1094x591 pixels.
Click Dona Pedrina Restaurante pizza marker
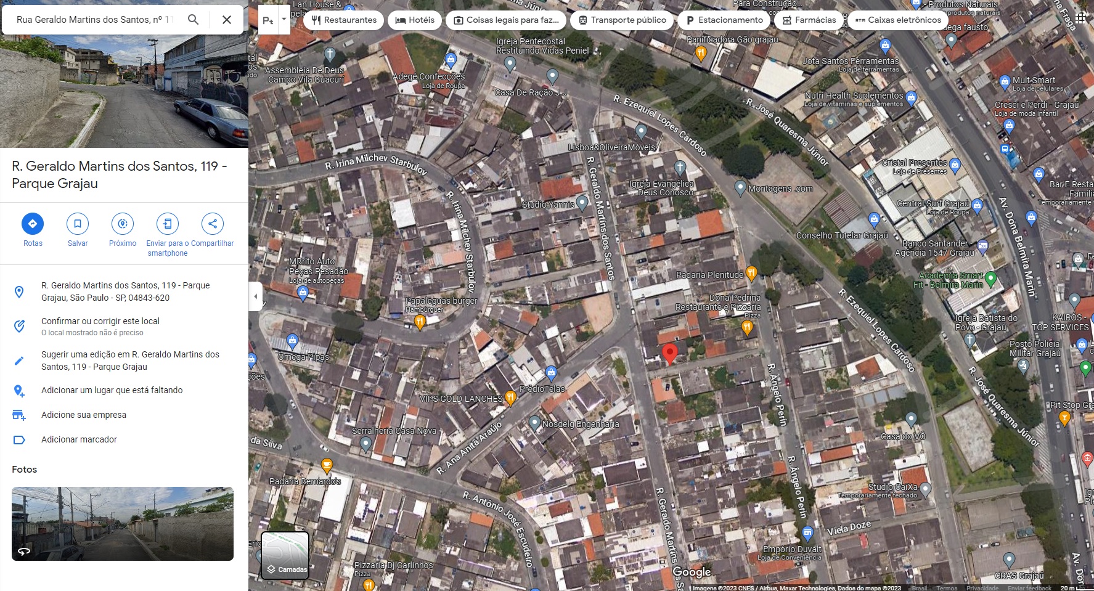coord(747,328)
